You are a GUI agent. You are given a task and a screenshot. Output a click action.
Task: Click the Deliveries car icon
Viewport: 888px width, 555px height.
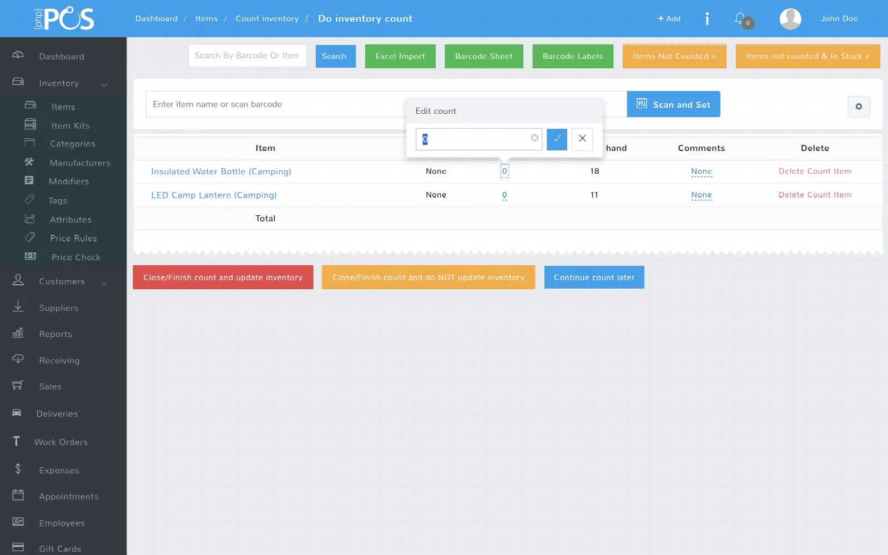17,412
